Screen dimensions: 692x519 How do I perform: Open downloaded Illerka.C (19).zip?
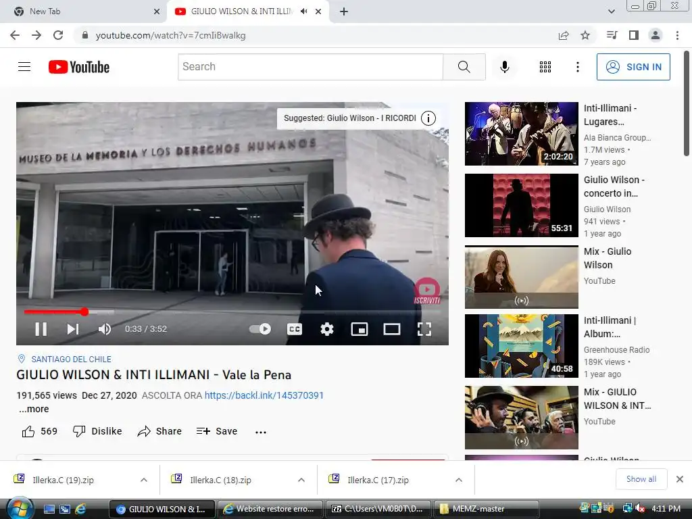[63, 480]
